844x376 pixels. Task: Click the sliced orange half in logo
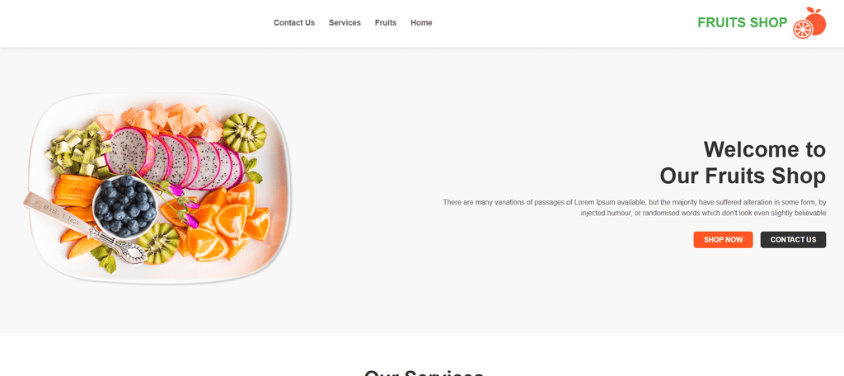coord(802,29)
